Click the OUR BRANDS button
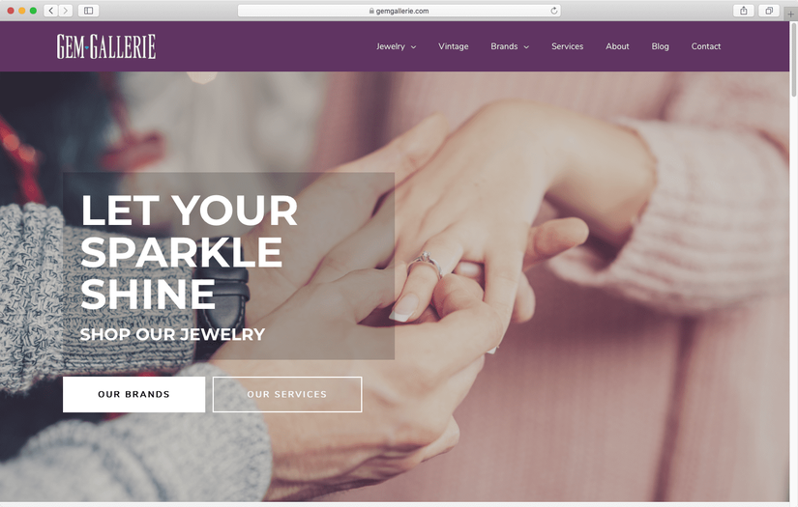798x507 pixels. point(133,394)
